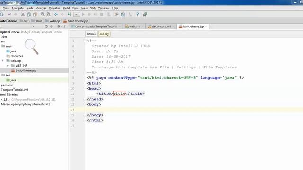
Task: Build the project with the Make icon
Action: point(70,15)
